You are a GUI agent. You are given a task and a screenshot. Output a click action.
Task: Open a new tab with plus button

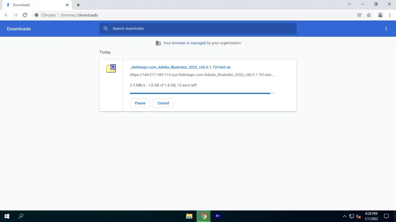[x=78, y=5]
